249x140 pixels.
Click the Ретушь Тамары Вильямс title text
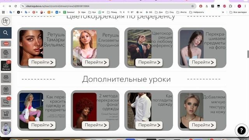(x=54, y=40)
